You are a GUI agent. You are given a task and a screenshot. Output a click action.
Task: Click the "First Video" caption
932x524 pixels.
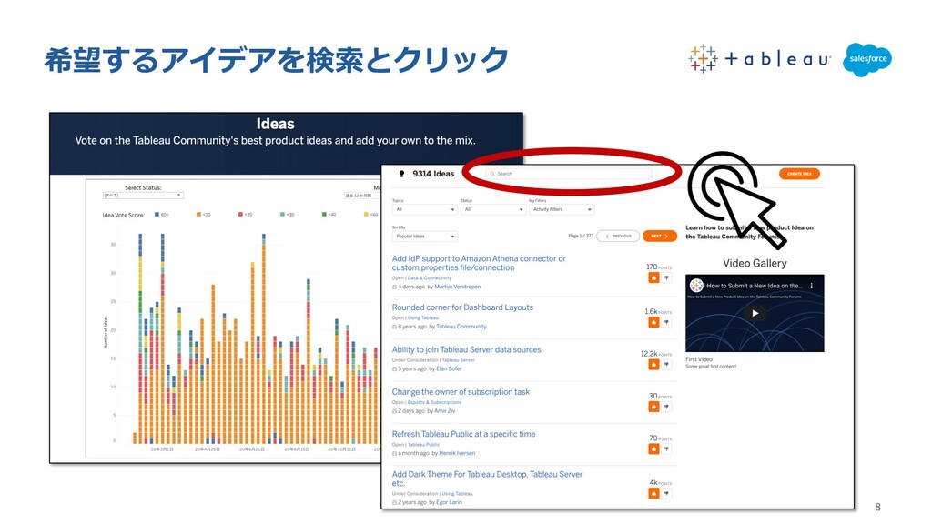pos(698,359)
